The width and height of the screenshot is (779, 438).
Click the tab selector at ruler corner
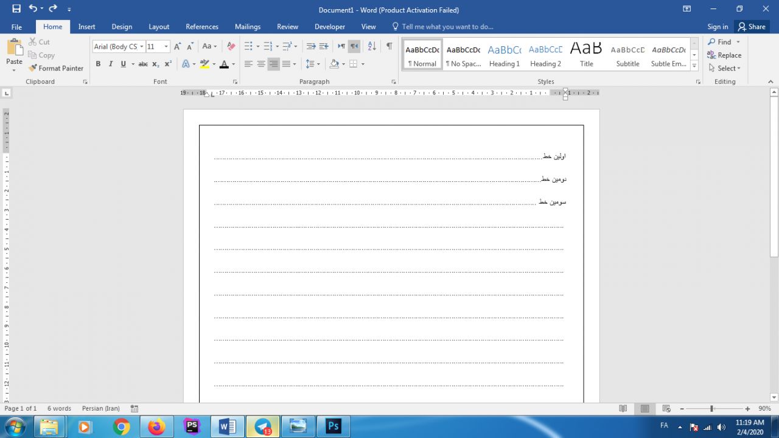pos(7,93)
